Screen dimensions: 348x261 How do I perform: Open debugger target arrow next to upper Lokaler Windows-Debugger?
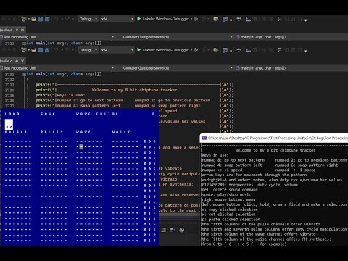tap(191, 19)
